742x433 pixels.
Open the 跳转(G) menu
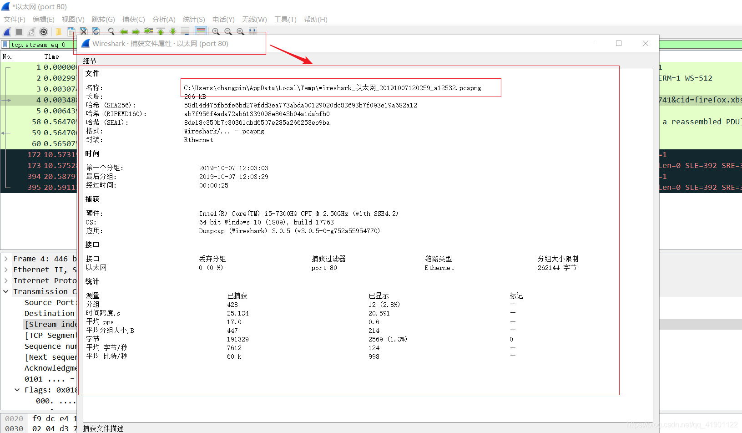pos(103,20)
